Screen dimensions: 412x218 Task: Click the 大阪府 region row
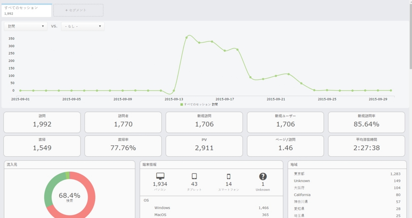[x=347, y=188]
